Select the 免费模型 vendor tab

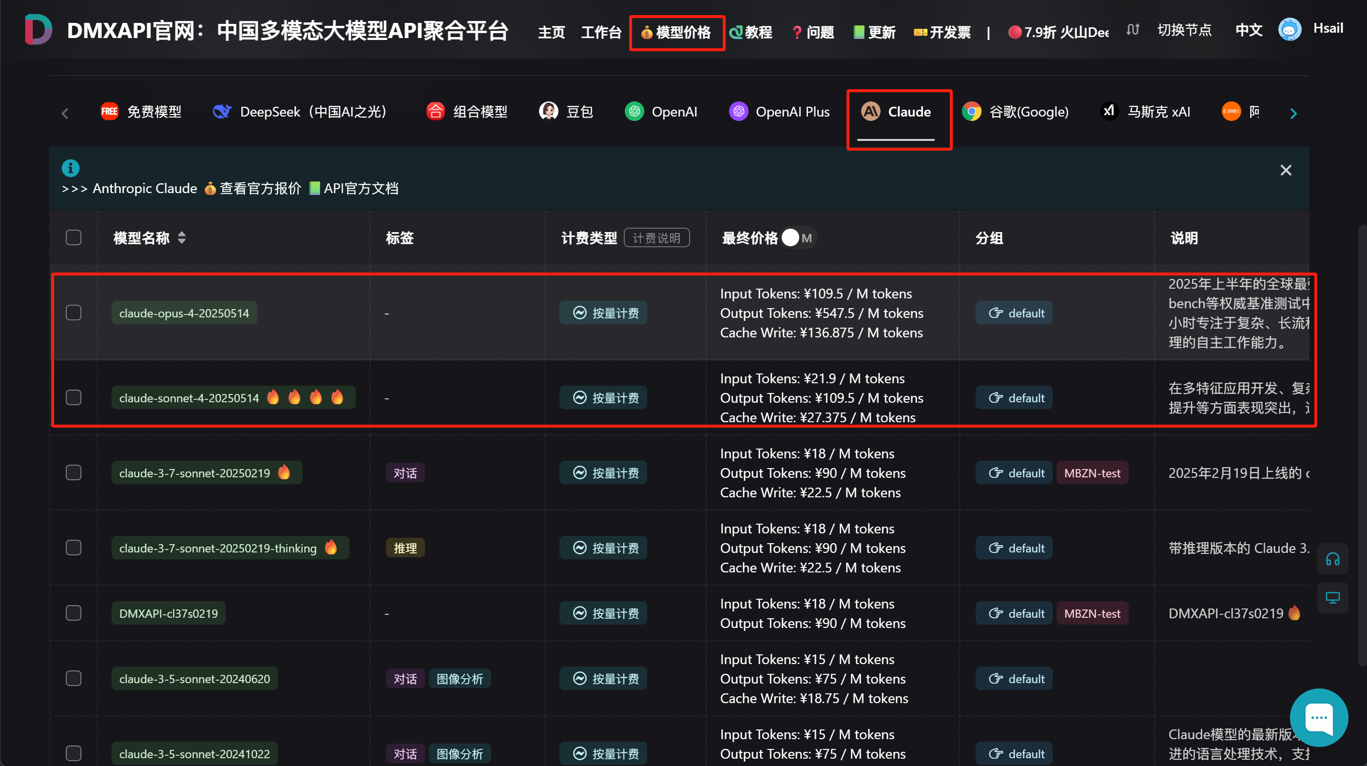(141, 112)
